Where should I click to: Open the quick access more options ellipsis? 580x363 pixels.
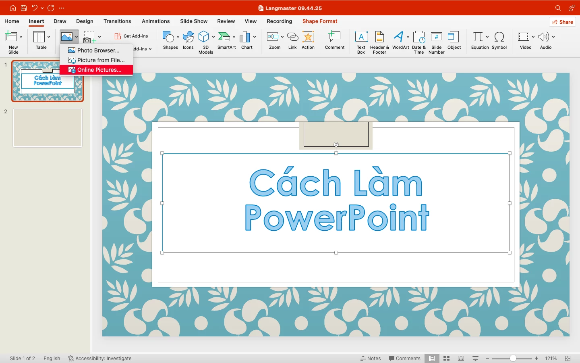click(62, 8)
